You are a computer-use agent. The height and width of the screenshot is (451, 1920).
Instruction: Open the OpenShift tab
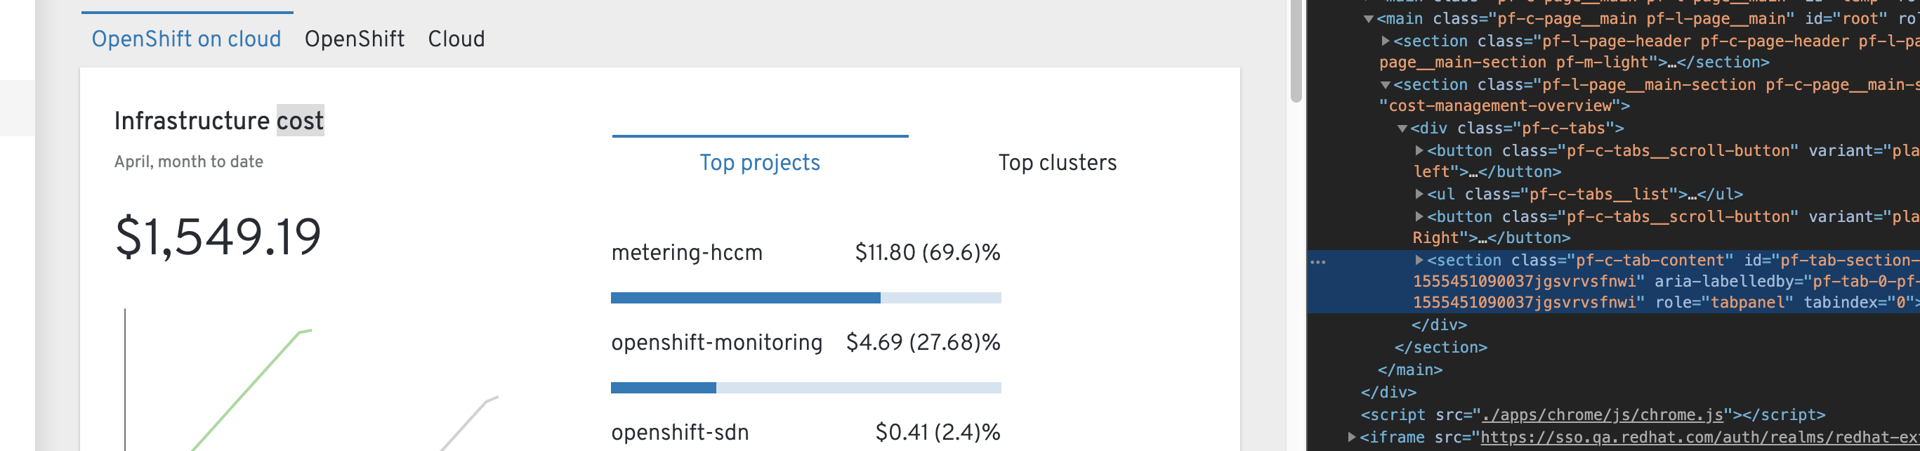tap(354, 39)
